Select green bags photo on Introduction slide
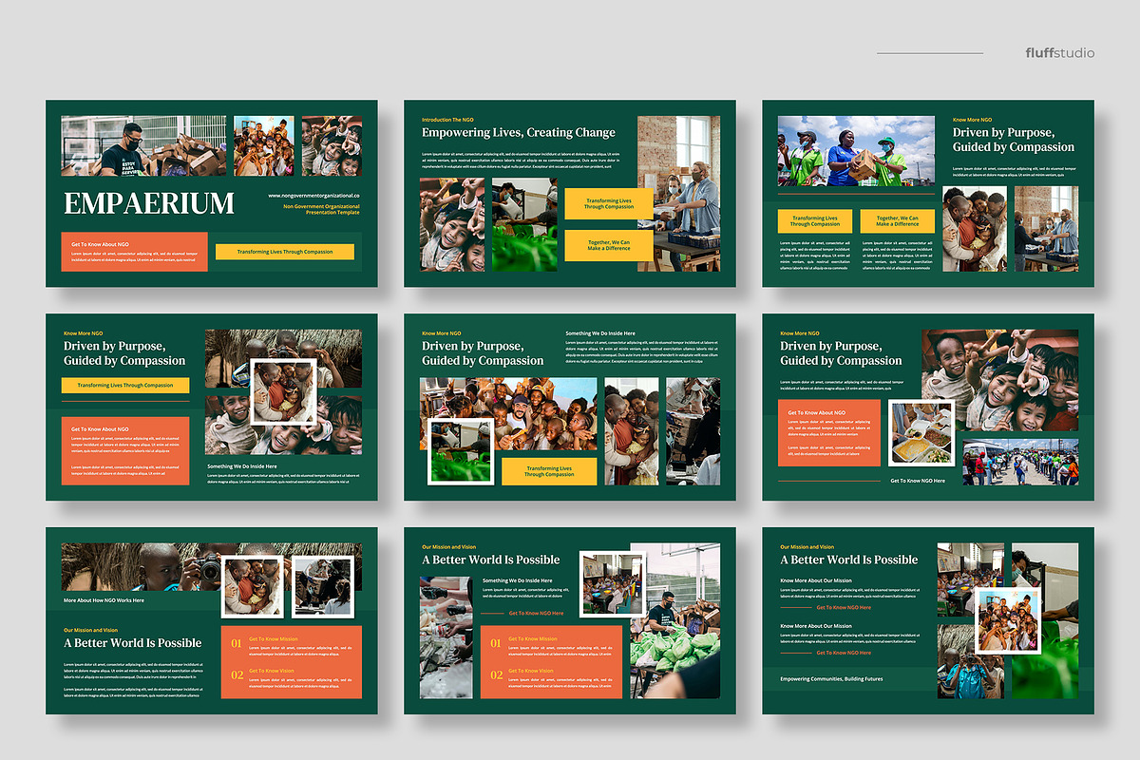This screenshot has width=1140, height=760. tap(524, 224)
